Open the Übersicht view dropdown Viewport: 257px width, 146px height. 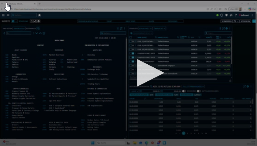[159, 28]
